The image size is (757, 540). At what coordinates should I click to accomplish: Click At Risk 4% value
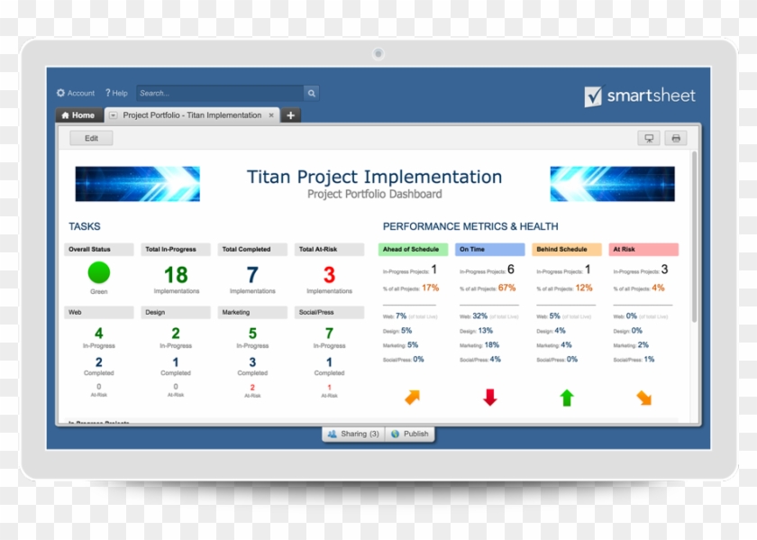[658, 288]
